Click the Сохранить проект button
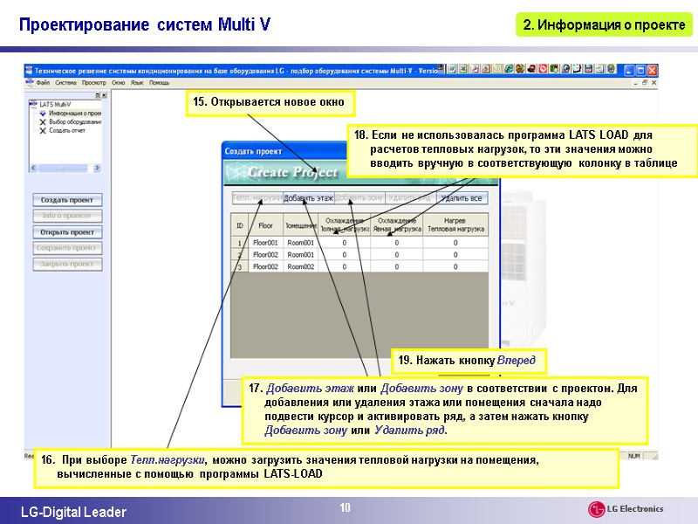 67,248
